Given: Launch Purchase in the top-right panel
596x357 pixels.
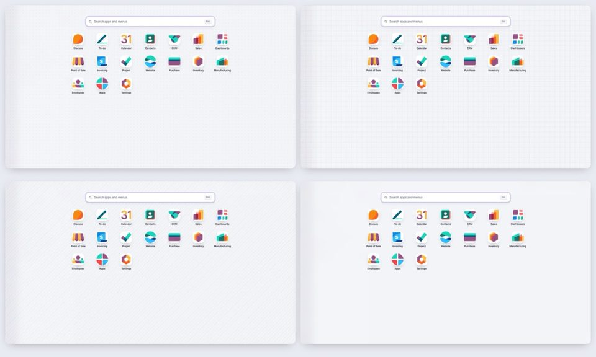Looking at the screenshot, I should pos(470,61).
